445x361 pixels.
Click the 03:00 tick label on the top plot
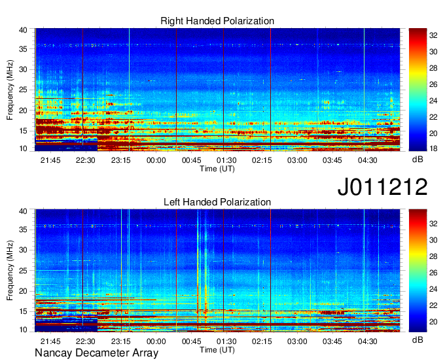tap(297, 160)
